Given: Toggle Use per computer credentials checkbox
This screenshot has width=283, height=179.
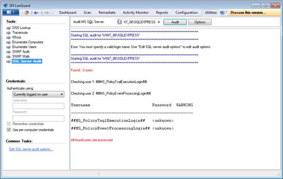Looking at the screenshot, I should pos(9,130).
